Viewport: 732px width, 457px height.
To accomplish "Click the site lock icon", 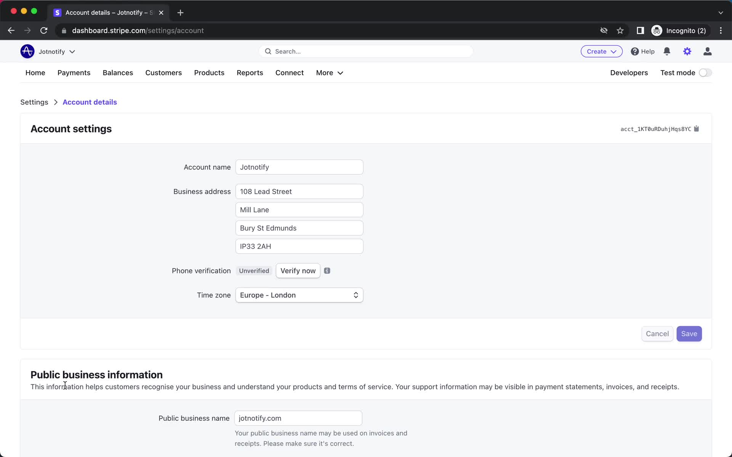I will 64,30.
